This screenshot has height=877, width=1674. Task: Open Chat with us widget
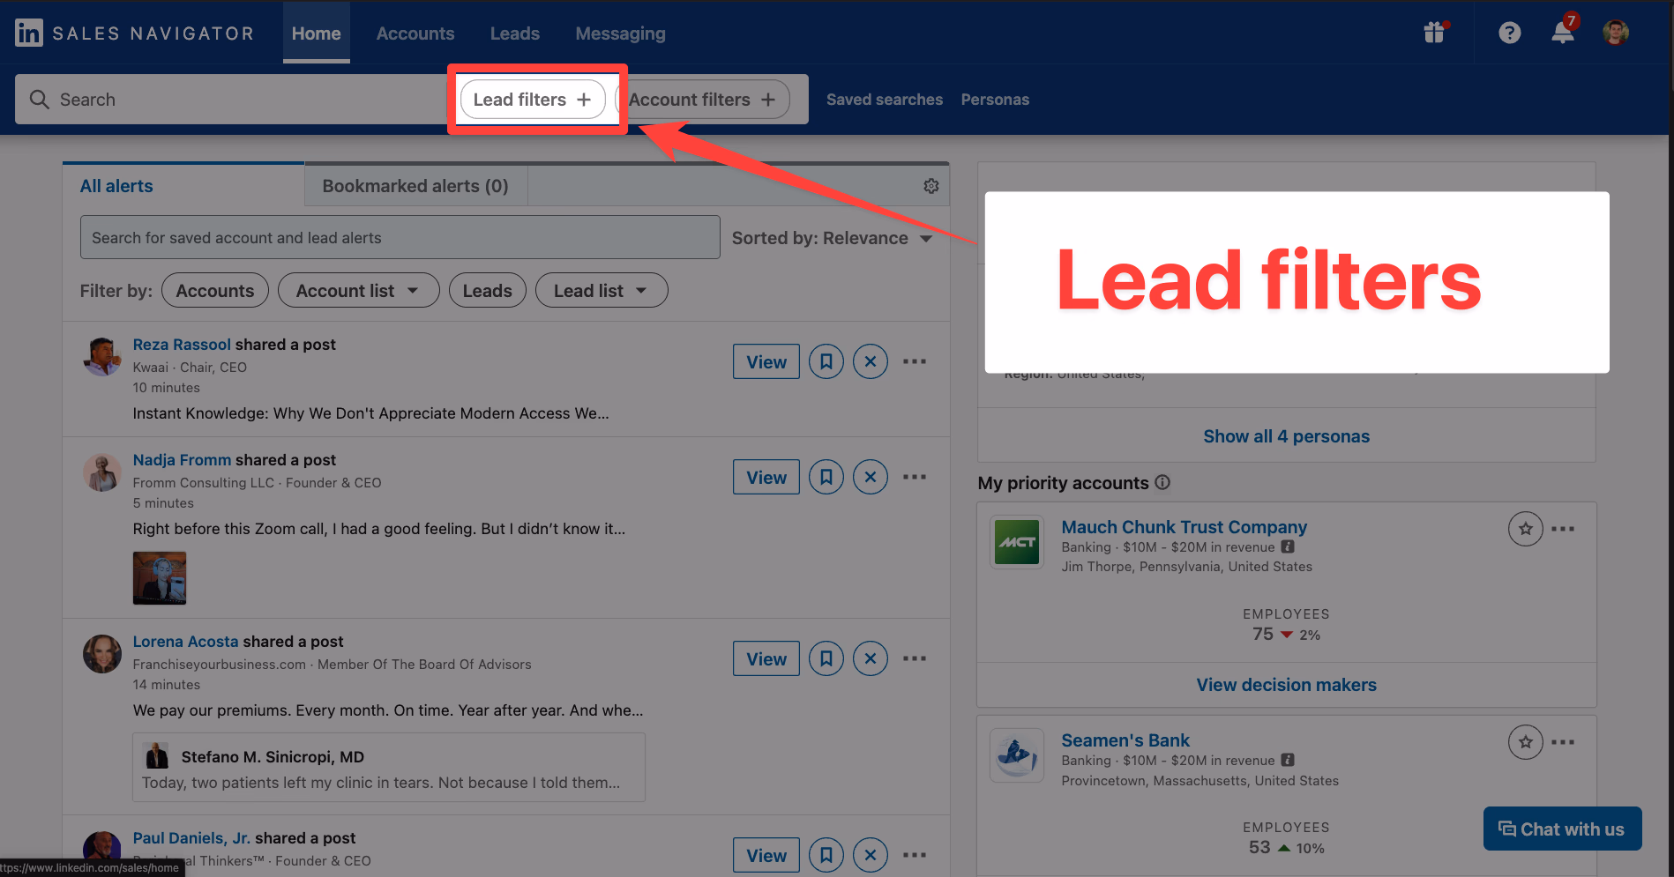[x=1562, y=829]
